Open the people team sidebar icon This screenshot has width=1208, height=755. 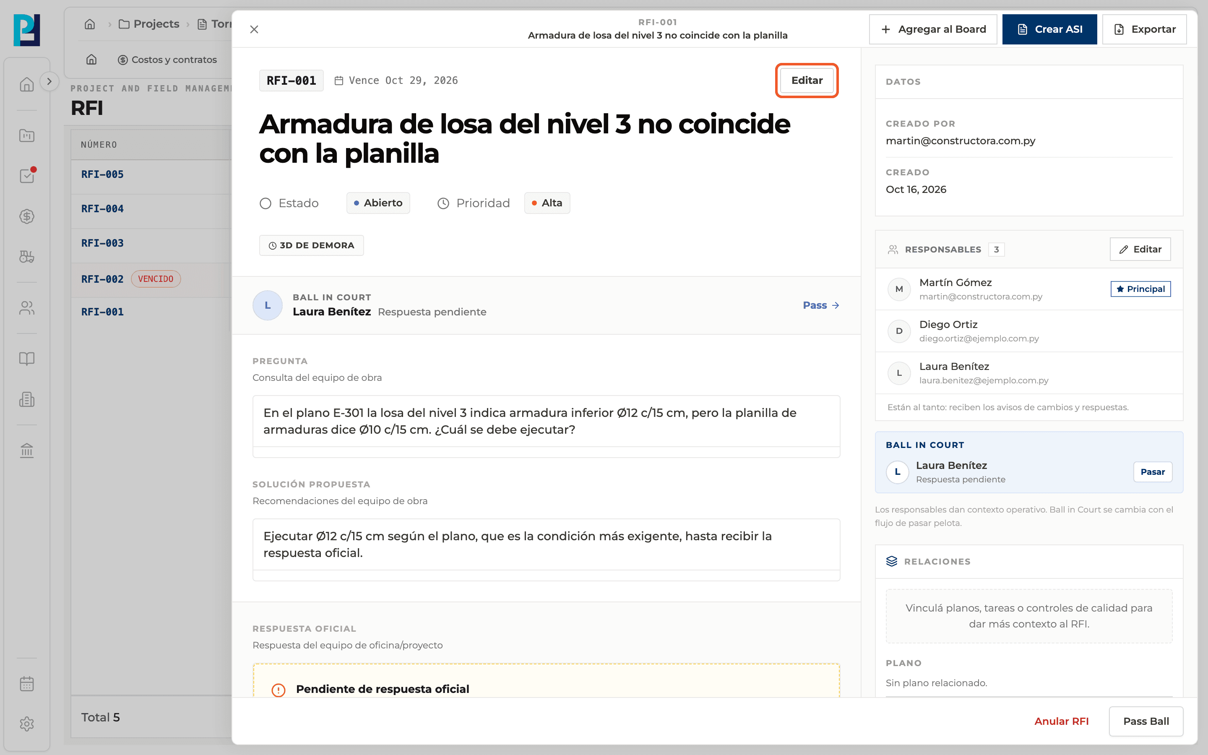27,308
